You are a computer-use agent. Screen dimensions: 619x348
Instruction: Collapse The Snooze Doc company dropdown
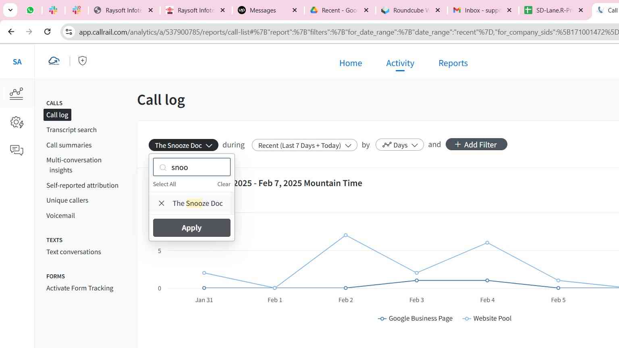pyautogui.click(x=183, y=145)
